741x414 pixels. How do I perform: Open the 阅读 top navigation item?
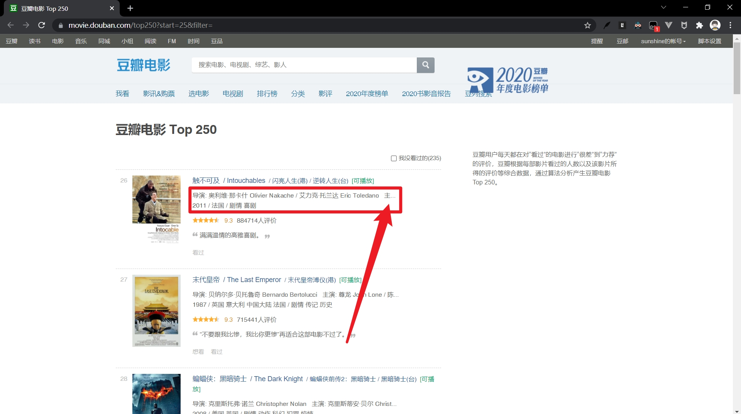click(151, 41)
